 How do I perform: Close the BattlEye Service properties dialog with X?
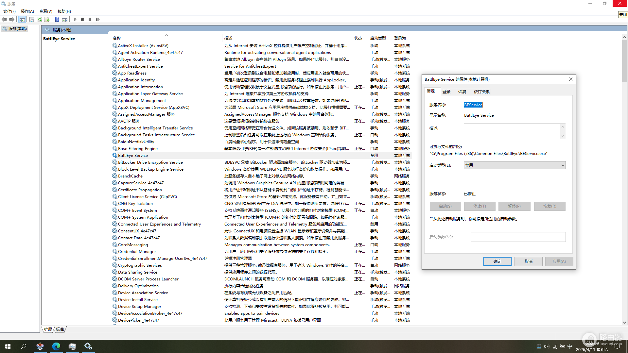click(570, 79)
